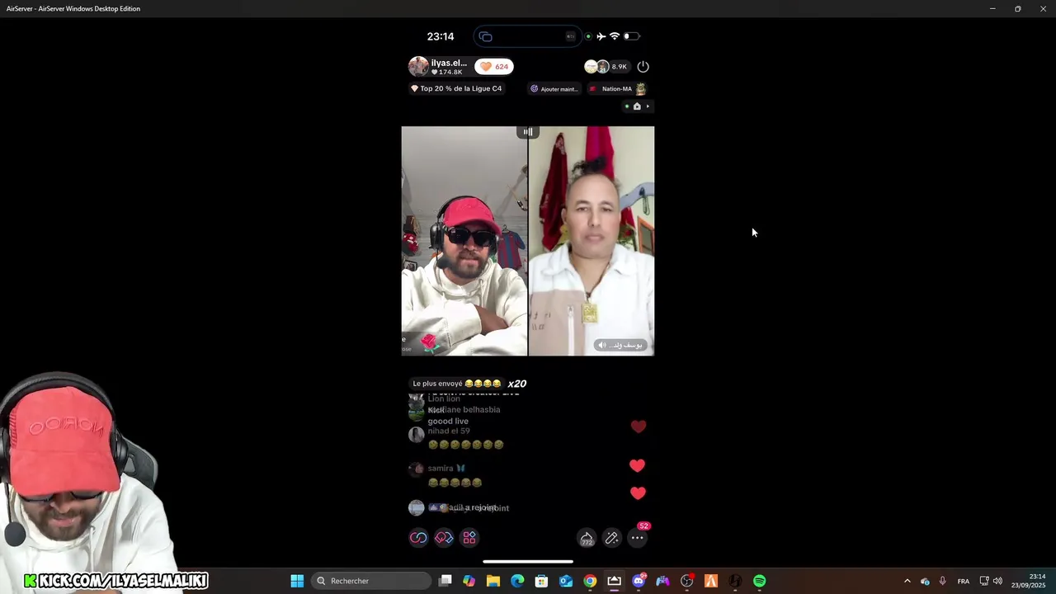The height and width of the screenshot is (594, 1056).
Task: Select the AirServer taskbar icon
Action: 614,581
